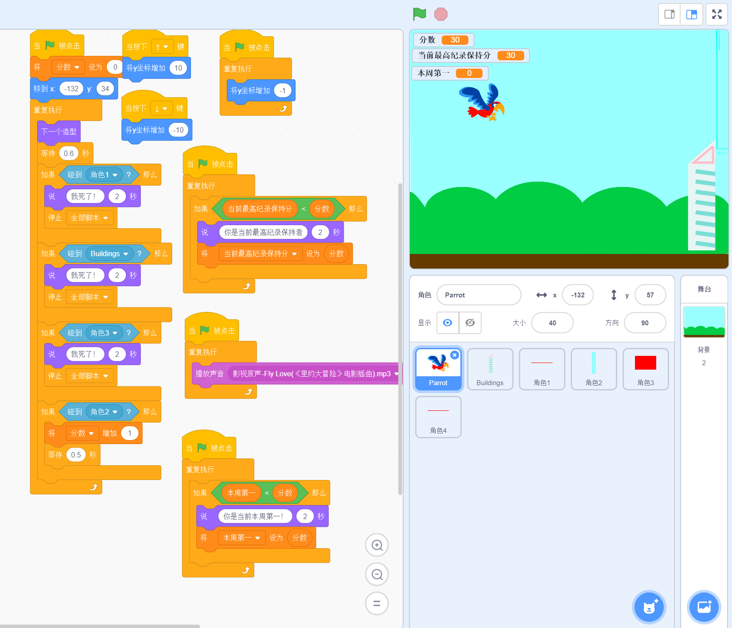The width and height of the screenshot is (732, 628).
Task: Show the sprite using the eye toggle
Action: click(x=448, y=323)
